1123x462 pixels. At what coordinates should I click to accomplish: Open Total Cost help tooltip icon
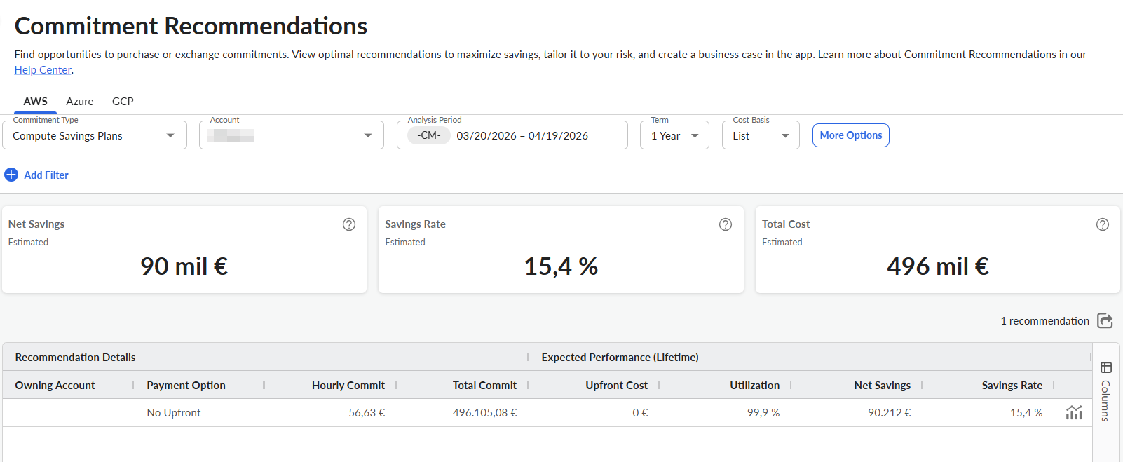click(x=1103, y=224)
